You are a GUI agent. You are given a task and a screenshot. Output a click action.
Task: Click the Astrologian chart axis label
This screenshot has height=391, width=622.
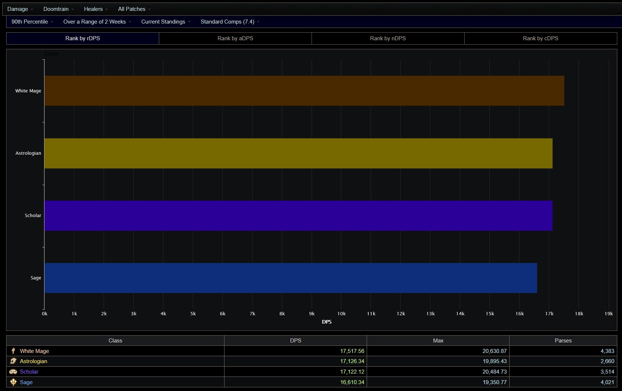coord(28,153)
